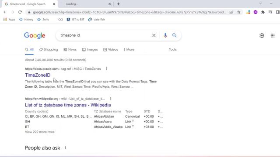The image size is (280, 157).
Task: Click the Africa/Addis_Ababa table cell
Action: pos(108,127)
